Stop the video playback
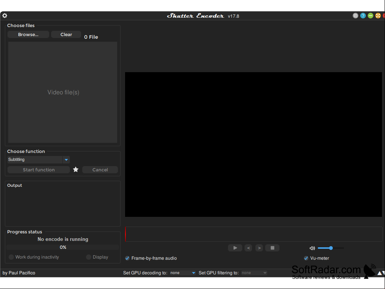Screen dimensions: 385x289 [272, 248]
